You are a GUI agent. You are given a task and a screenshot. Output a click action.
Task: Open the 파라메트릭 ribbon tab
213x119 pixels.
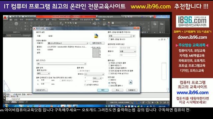pyautogui.click(x=30, y=20)
